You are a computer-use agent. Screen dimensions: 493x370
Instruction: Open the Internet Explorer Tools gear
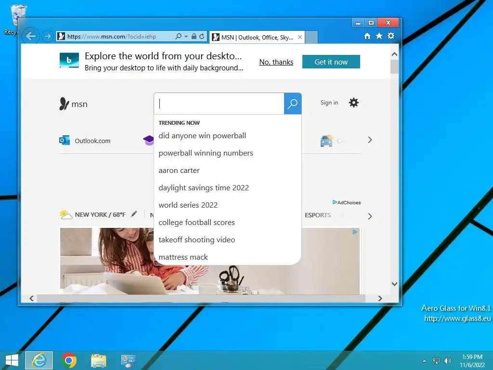(x=391, y=36)
